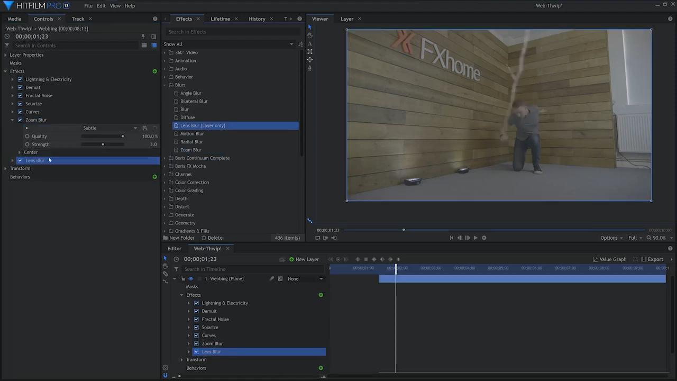677x381 pixels.
Task: Select the timeline Hand tool
Action: (165, 266)
